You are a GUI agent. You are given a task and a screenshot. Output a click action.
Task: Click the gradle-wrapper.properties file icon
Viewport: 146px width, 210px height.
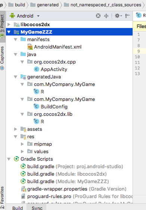[x=24, y=189]
